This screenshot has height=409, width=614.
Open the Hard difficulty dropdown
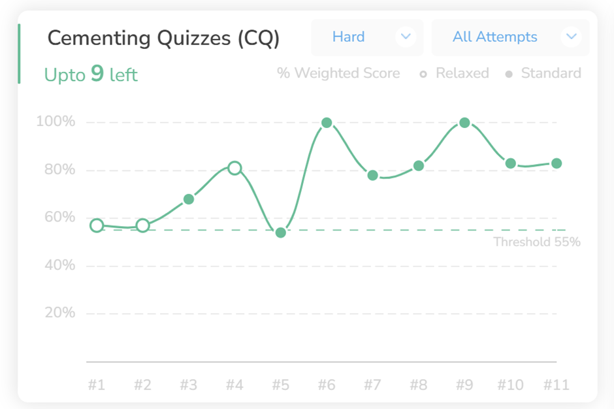point(366,37)
